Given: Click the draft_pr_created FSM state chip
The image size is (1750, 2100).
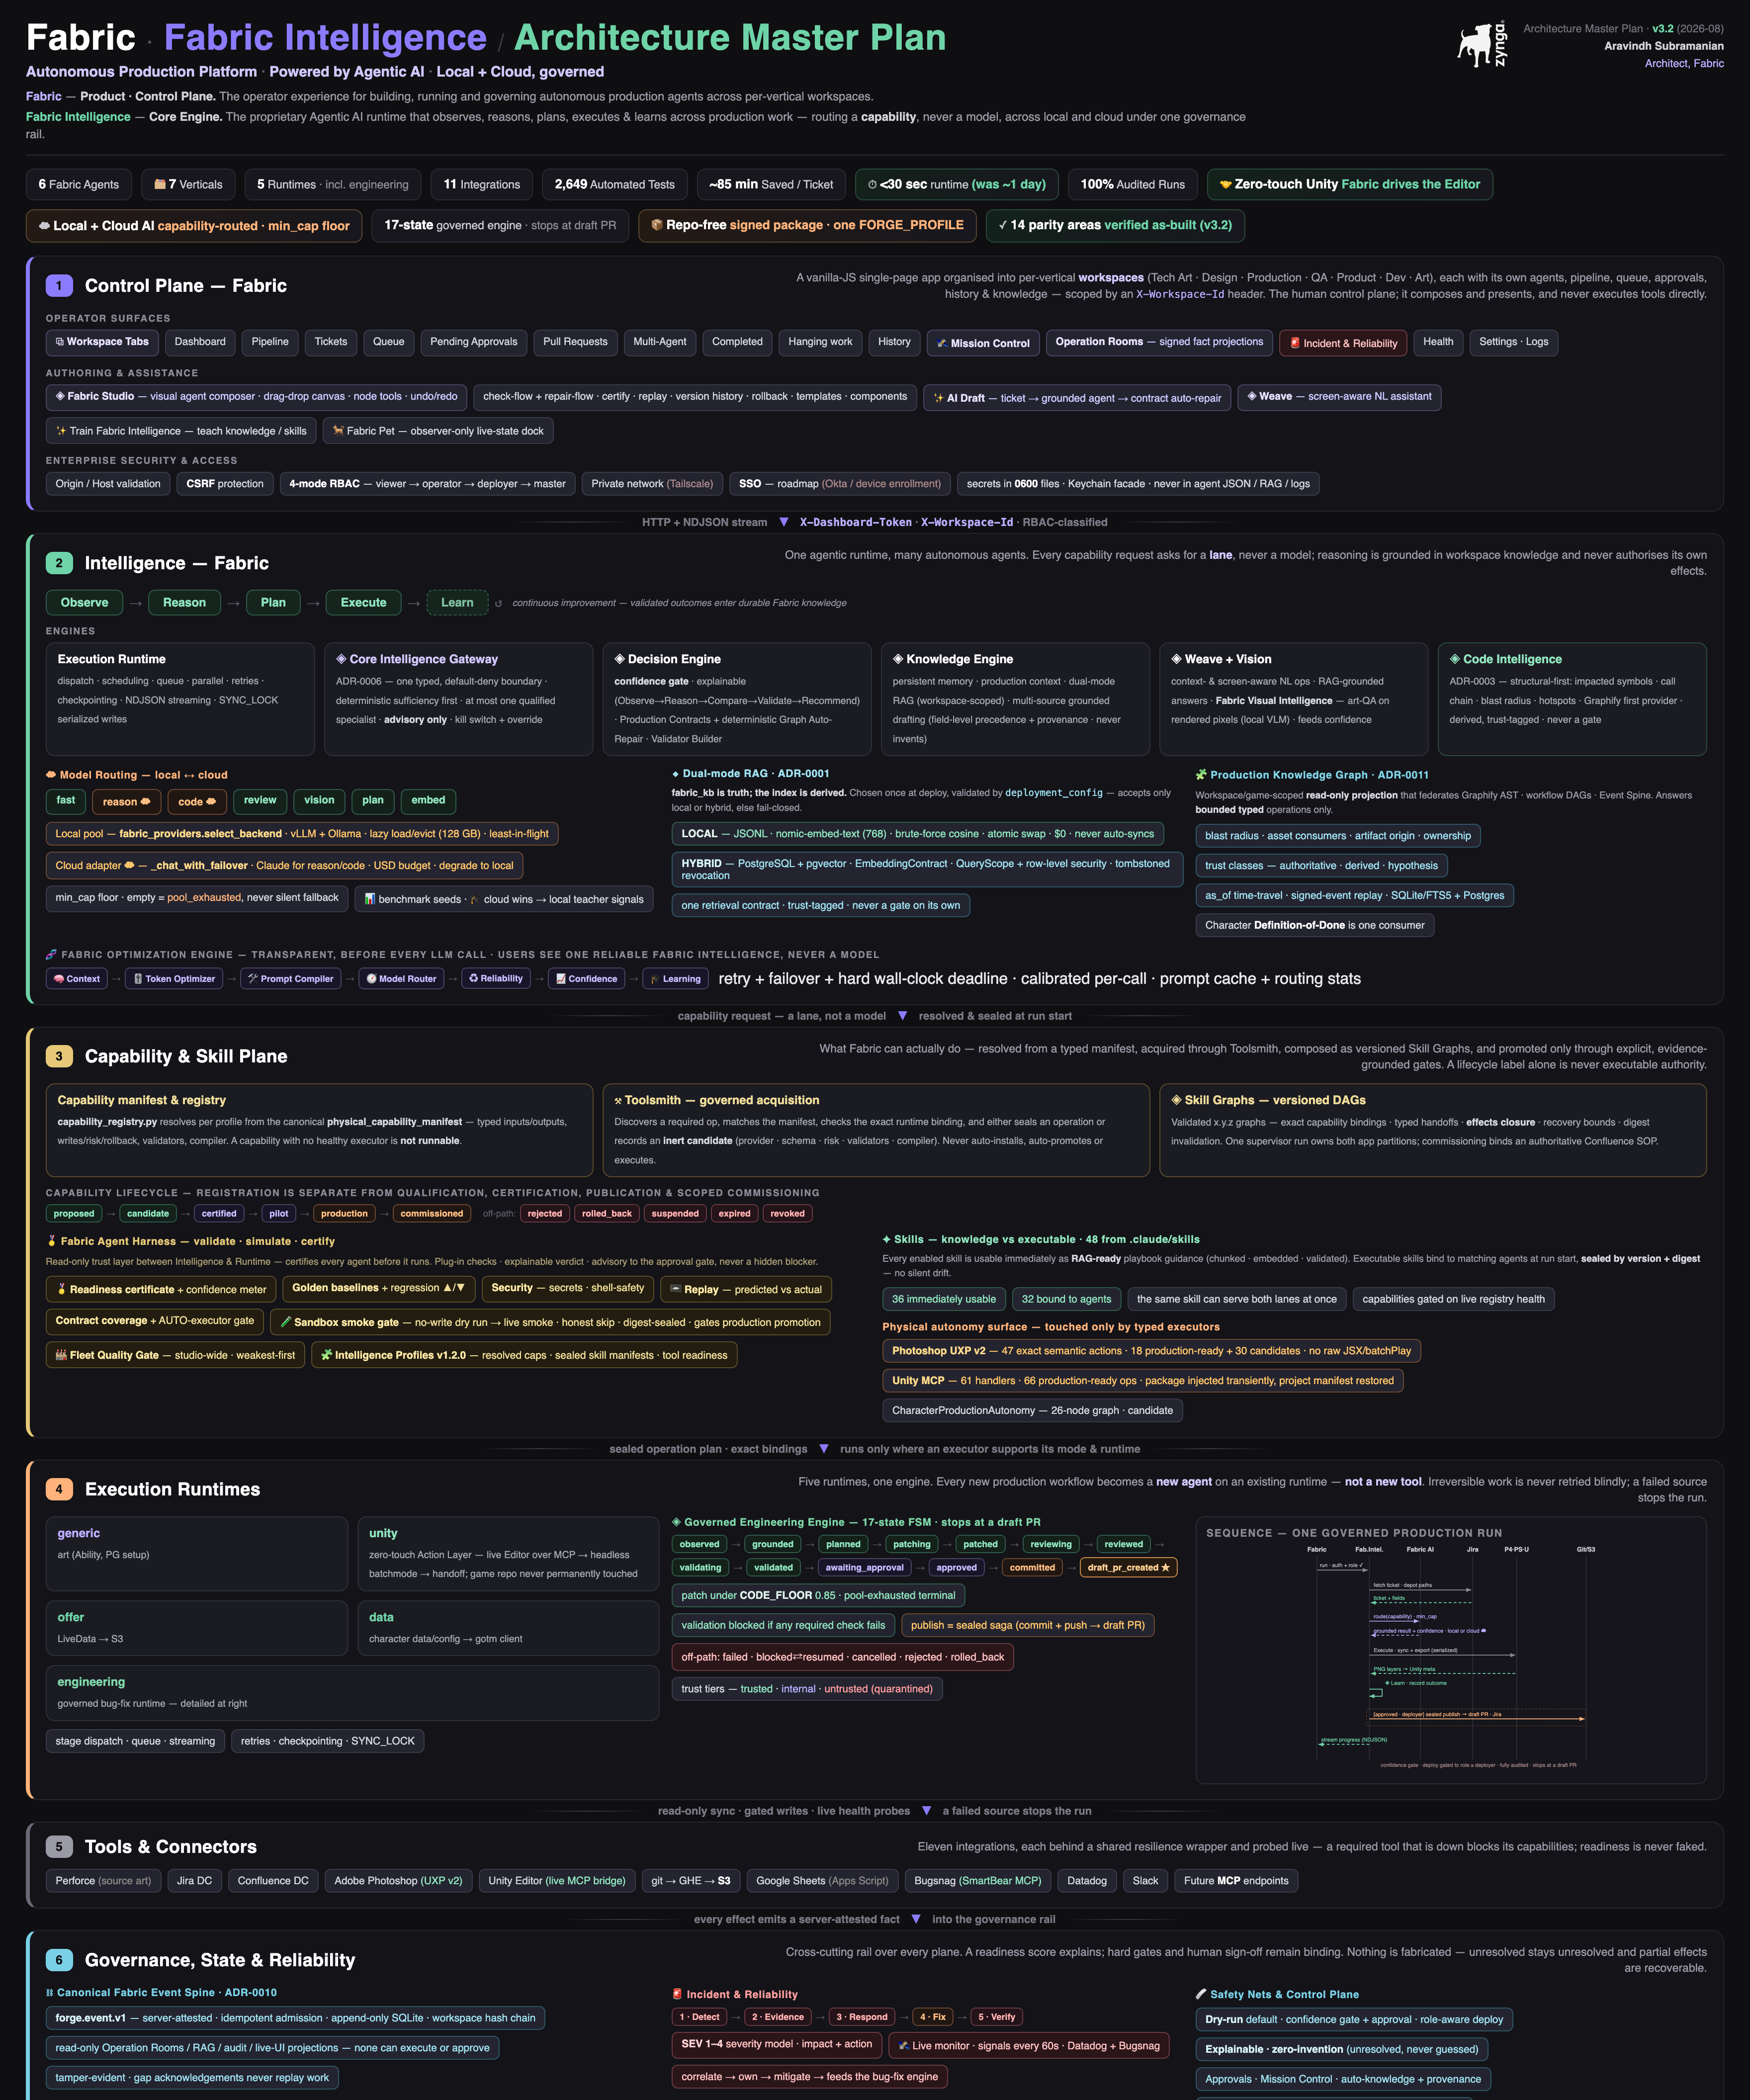Looking at the screenshot, I should tap(1128, 1568).
